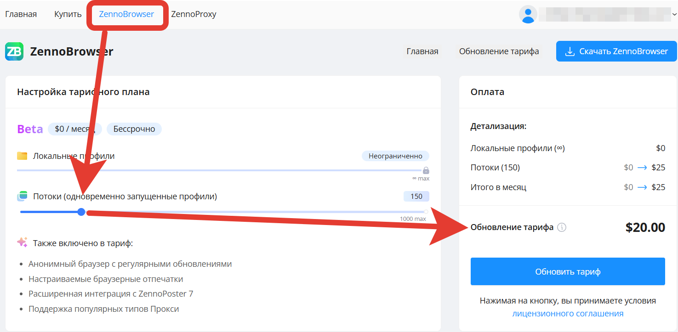678x332 pixels.
Task: Click the Потоки slider handle
Action: [x=81, y=212]
